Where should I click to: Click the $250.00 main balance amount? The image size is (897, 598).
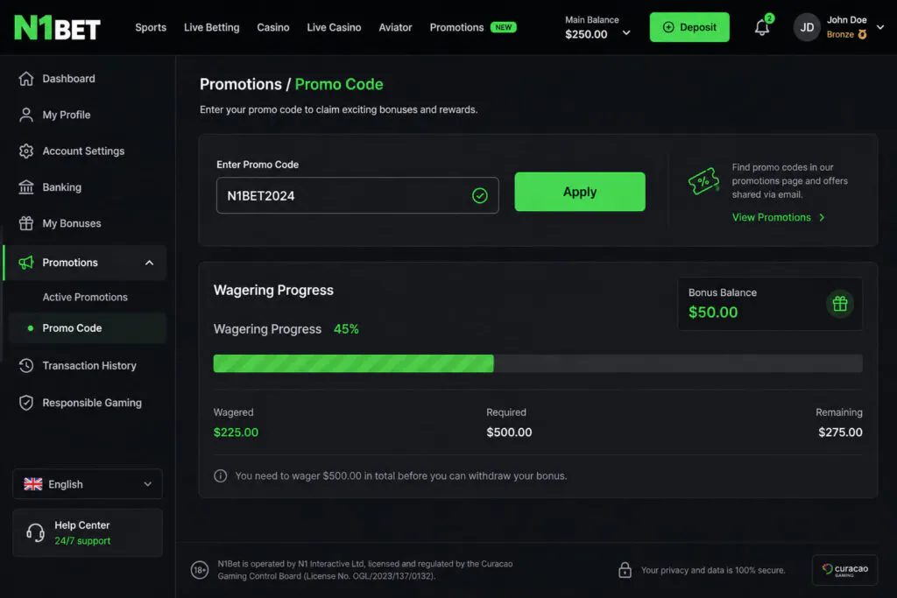pos(586,34)
